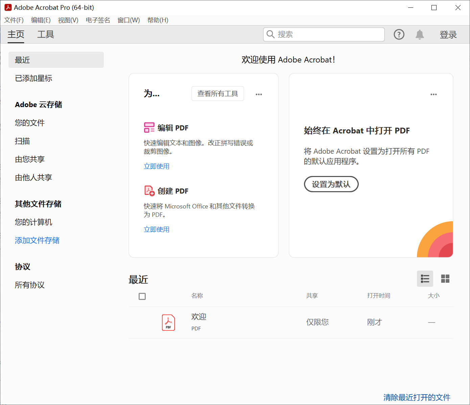Click the 添加文件存储 link
This screenshot has width=470, height=405.
point(37,241)
